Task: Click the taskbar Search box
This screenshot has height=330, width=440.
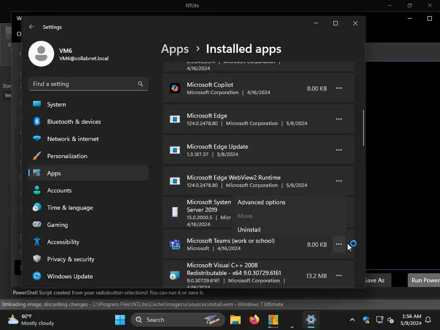Action: (x=178, y=320)
